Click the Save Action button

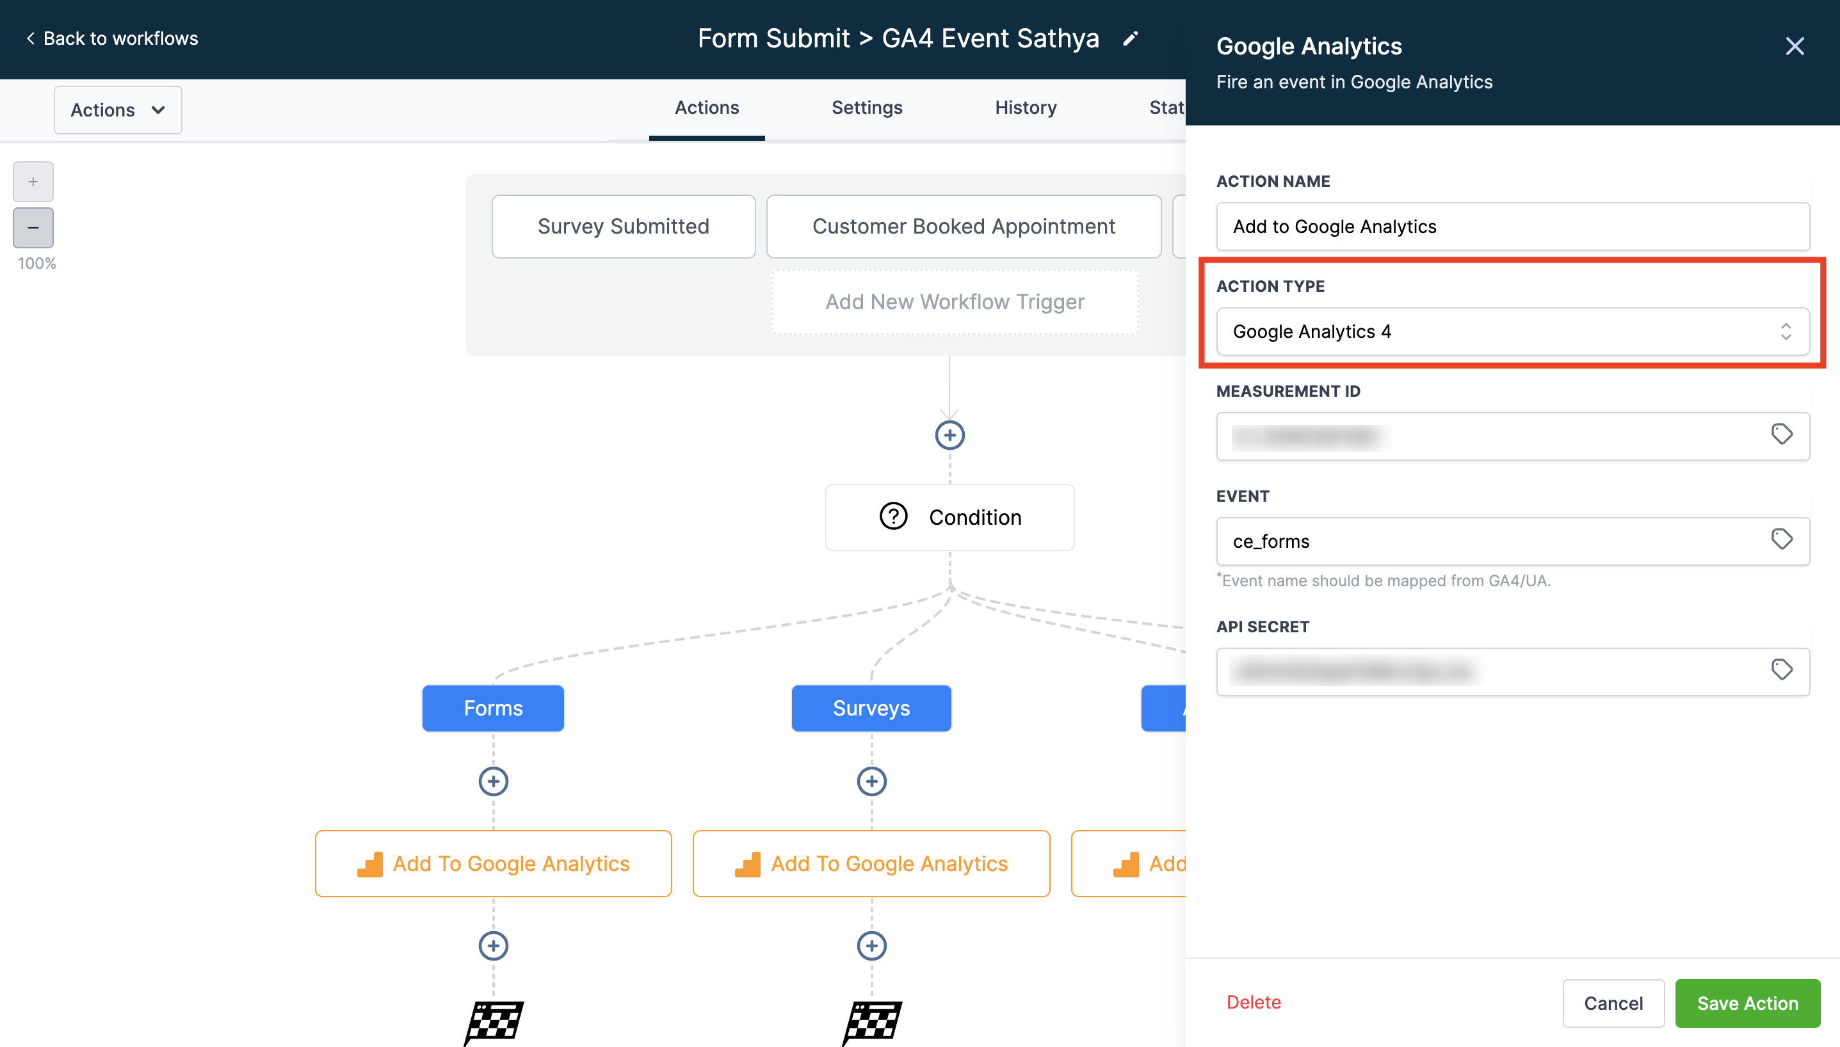1747,1003
